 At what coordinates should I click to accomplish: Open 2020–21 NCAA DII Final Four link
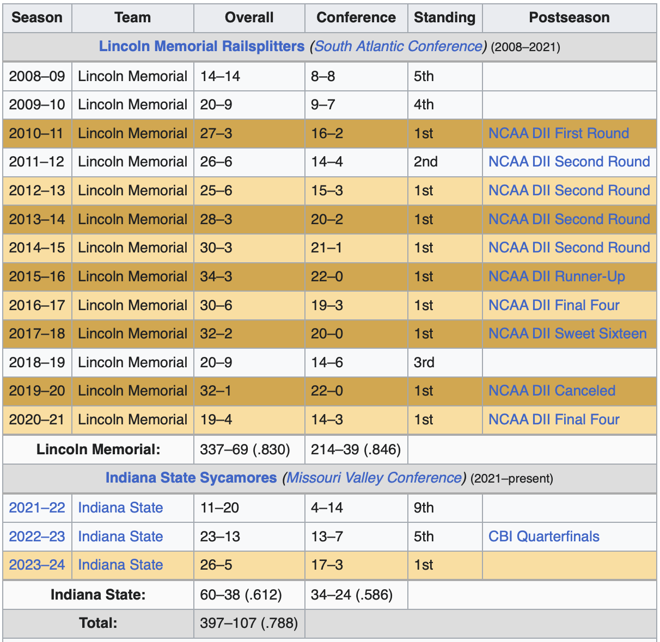[x=554, y=419]
